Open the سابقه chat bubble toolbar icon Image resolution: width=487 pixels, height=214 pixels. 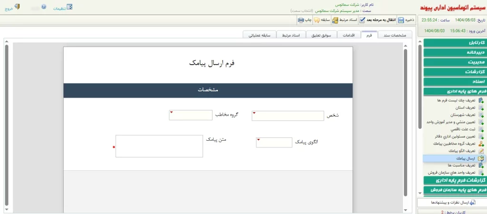coord(317,20)
